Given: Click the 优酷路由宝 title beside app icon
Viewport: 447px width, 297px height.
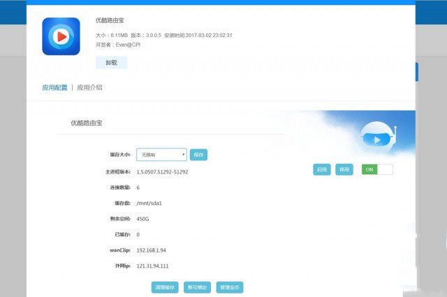Looking at the screenshot, I should pyautogui.click(x=110, y=20).
